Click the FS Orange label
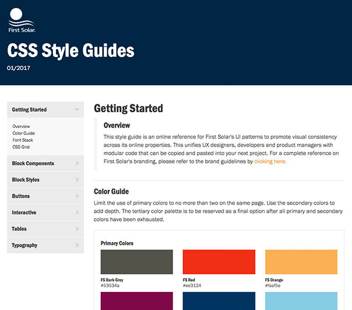352x310 pixels. click(274, 280)
